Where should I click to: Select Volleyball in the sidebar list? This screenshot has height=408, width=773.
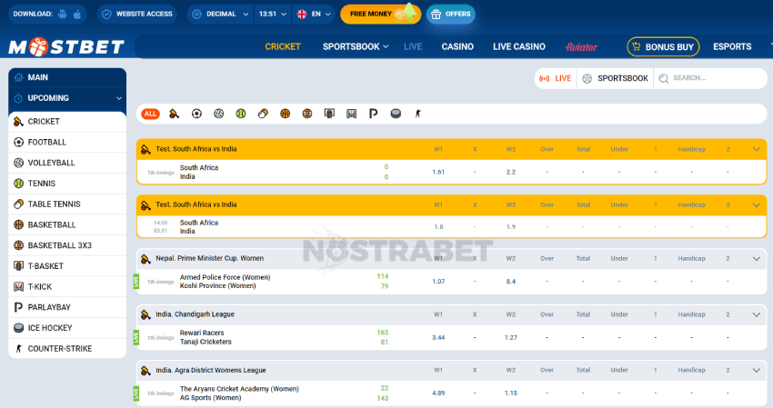click(x=67, y=163)
